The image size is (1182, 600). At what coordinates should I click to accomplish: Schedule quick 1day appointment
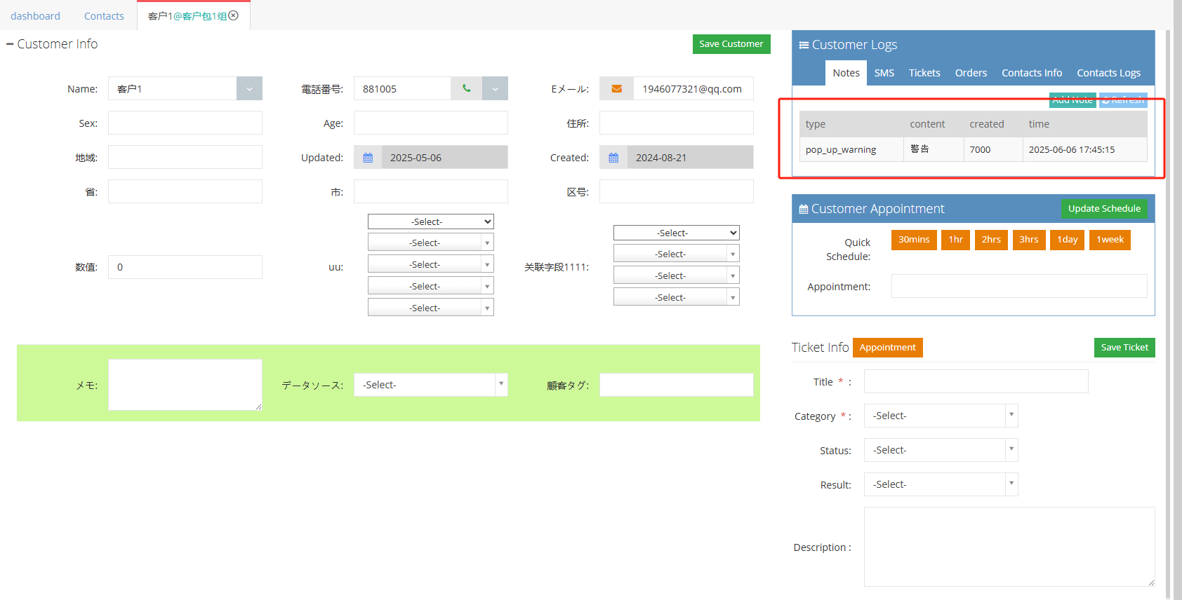(1068, 240)
